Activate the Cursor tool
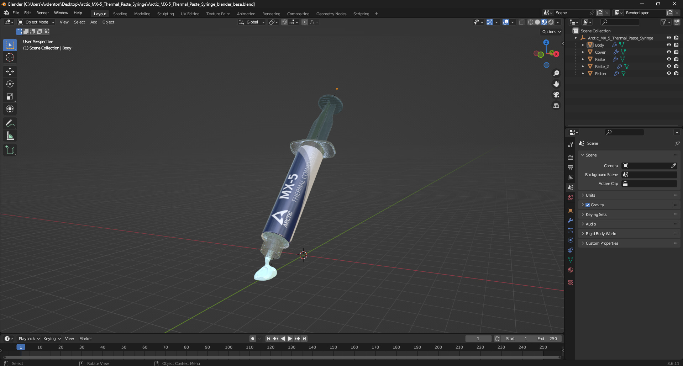This screenshot has height=366, width=683. pyautogui.click(x=10, y=57)
